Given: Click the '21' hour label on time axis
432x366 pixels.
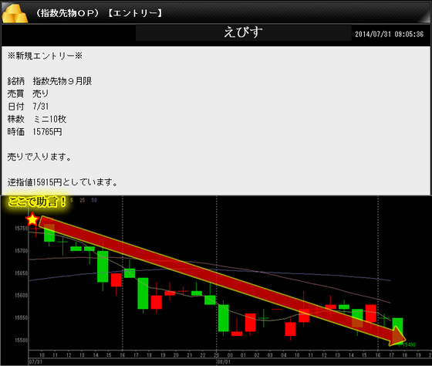Looking at the screenshot, I should [x=190, y=355].
